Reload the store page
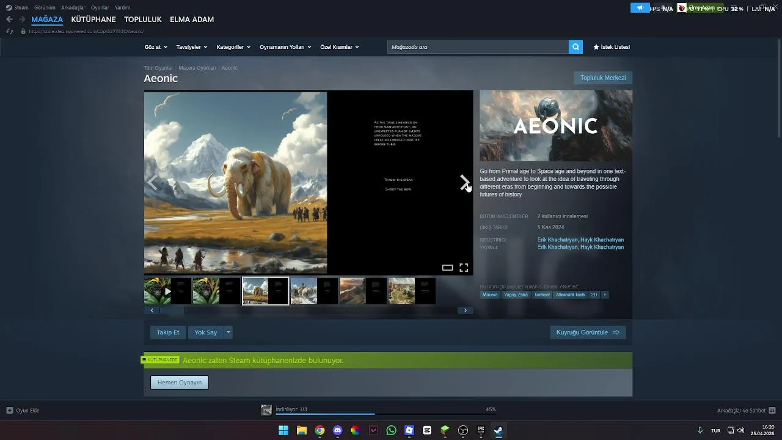Screen dimensions: 782x440 [x=9, y=31]
